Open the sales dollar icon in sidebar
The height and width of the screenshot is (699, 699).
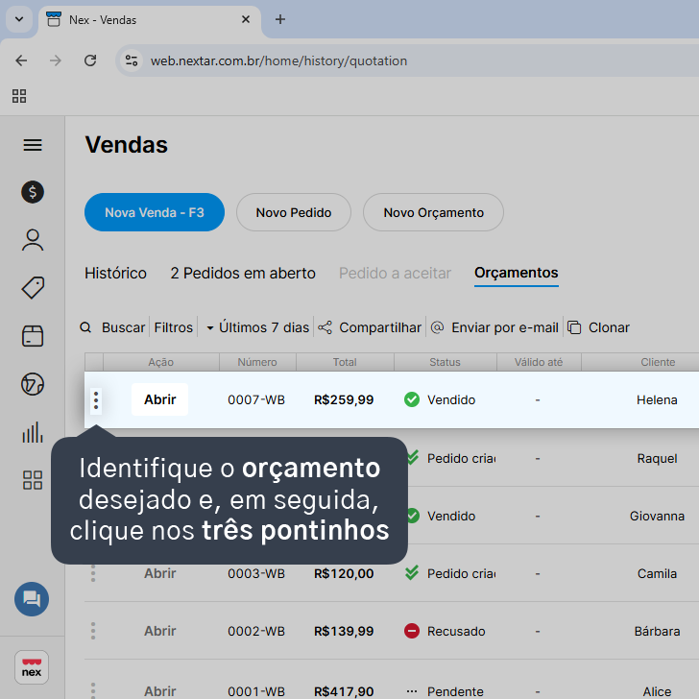click(x=33, y=192)
